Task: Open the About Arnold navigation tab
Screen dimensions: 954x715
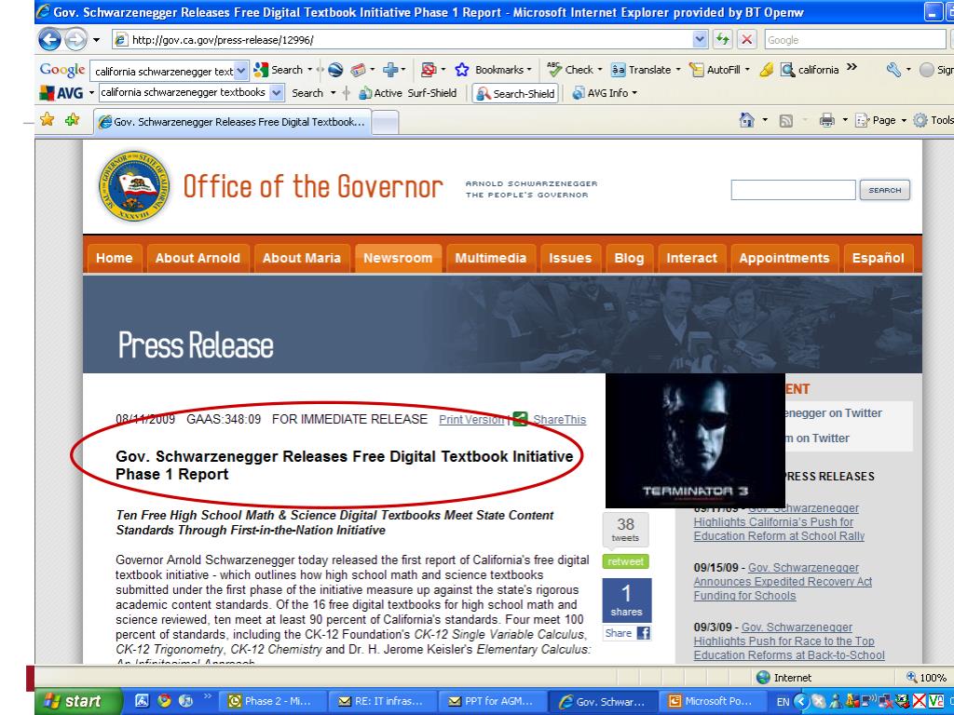Action: (x=198, y=259)
